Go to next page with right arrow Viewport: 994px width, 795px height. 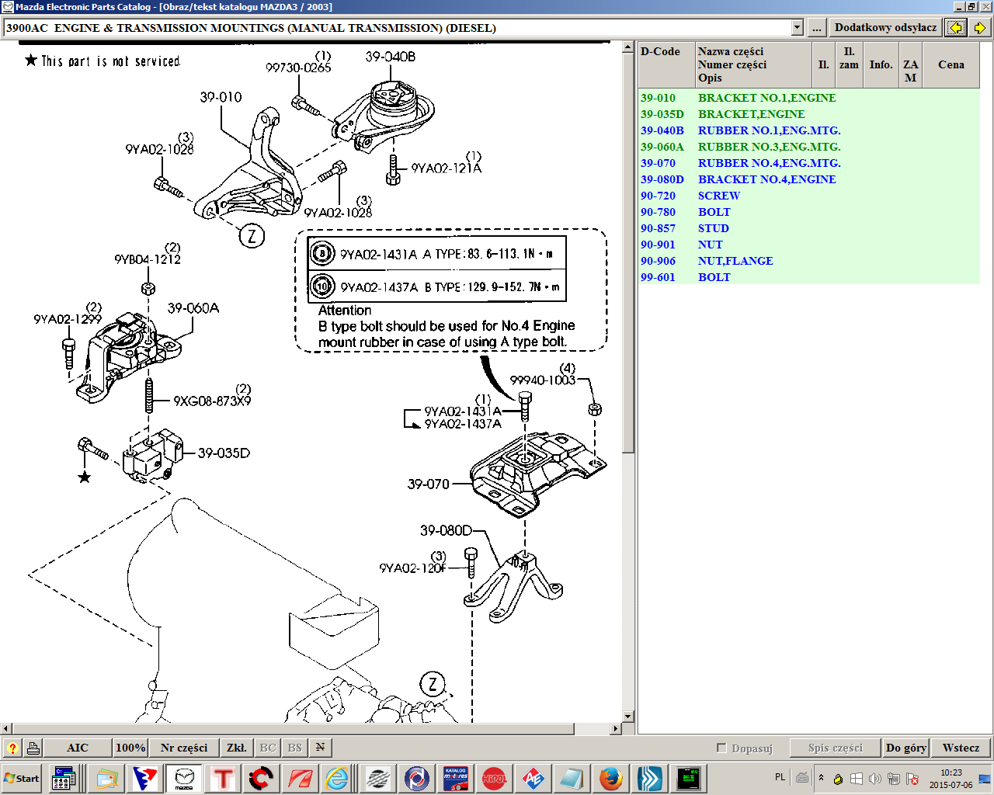[979, 28]
